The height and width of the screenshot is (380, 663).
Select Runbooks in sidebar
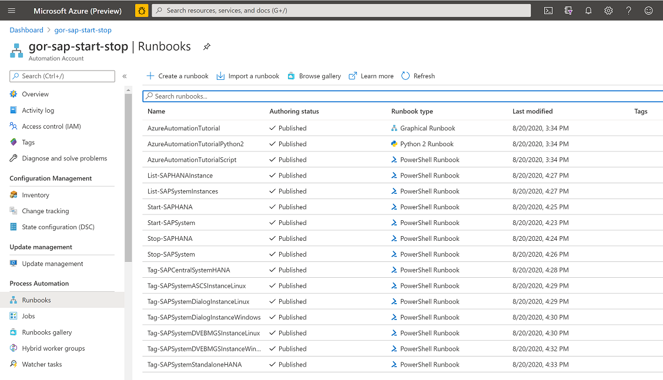(x=36, y=300)
